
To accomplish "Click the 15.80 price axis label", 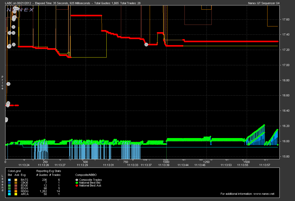I will (286, 156).
